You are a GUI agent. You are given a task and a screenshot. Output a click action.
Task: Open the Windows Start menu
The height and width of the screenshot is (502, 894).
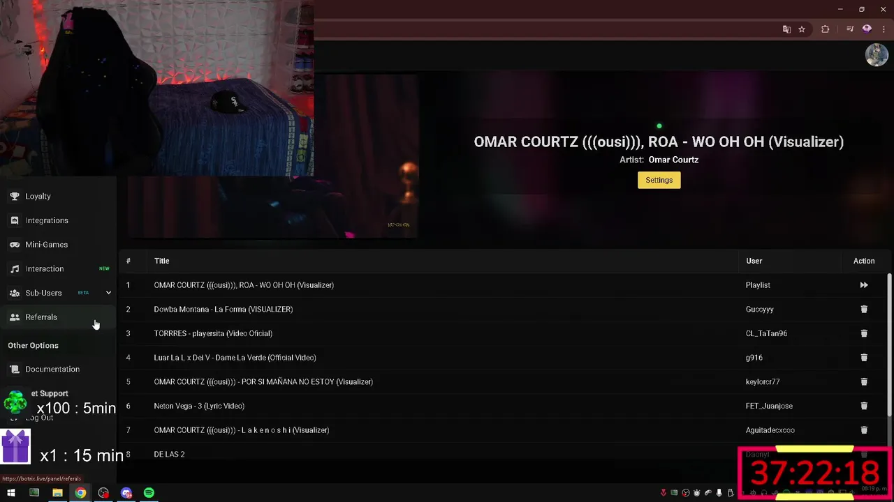pyautogui.click(x=10, y=493)
